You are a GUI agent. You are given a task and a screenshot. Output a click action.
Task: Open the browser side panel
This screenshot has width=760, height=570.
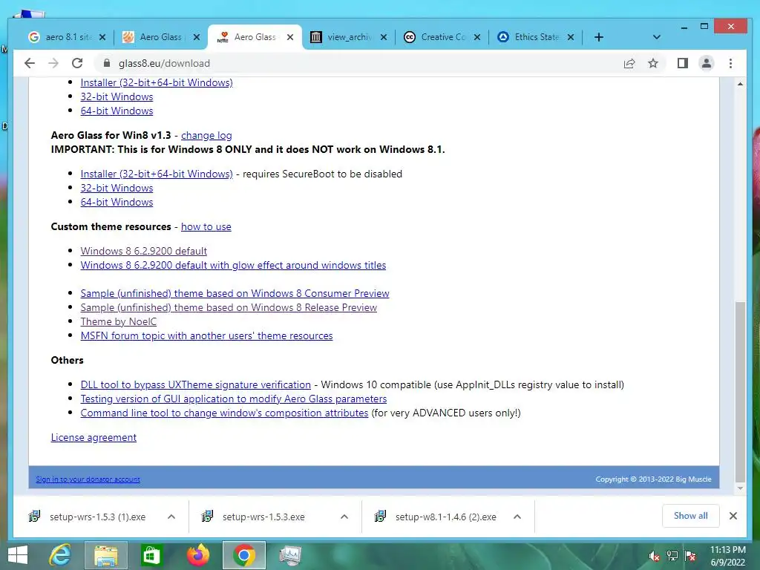pos(683,63)
